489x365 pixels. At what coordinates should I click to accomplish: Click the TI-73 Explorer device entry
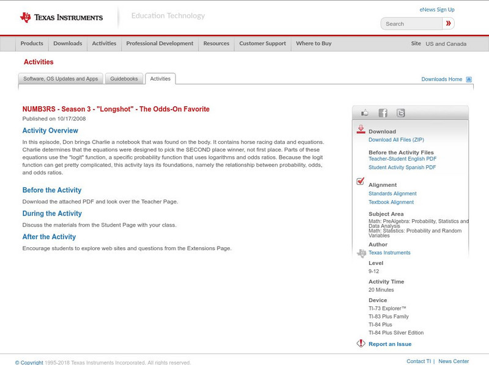tap(388, 308)
